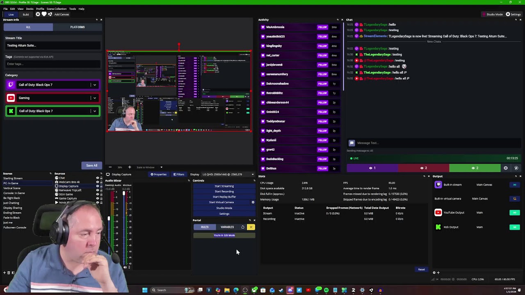
Task: Add an output with the plus icon
Action: point(438,272)
